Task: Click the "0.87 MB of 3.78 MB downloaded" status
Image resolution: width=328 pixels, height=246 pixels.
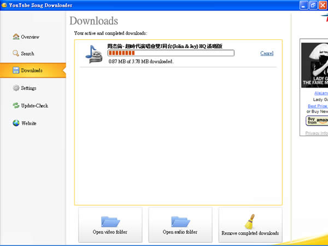Action: 141,61
